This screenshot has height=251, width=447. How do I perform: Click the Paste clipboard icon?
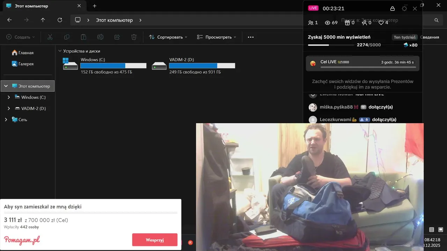click(83, 37)
